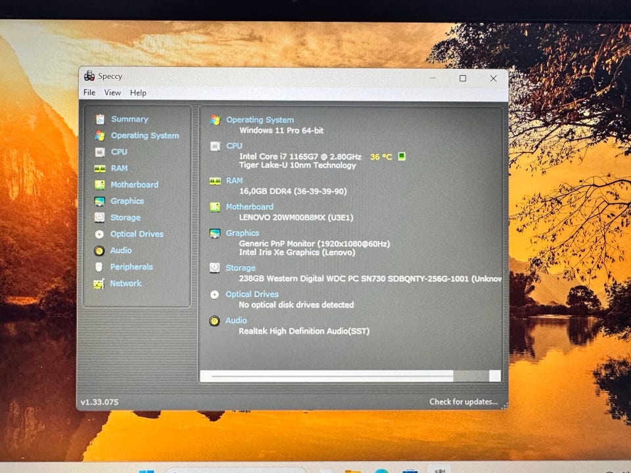The image size is (631, 473).
Task: Follow the Motherboard heading link in summary
Action: point(250,207)
